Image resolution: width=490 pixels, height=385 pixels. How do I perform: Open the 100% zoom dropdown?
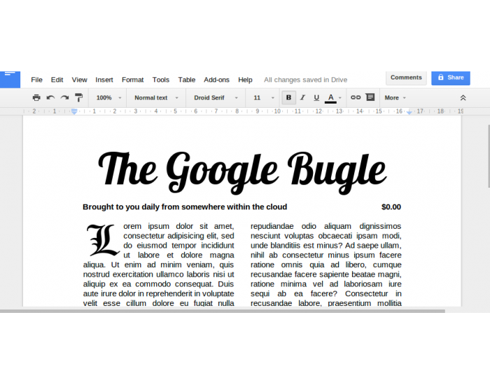pyautogui.click(x=107, y=98)
